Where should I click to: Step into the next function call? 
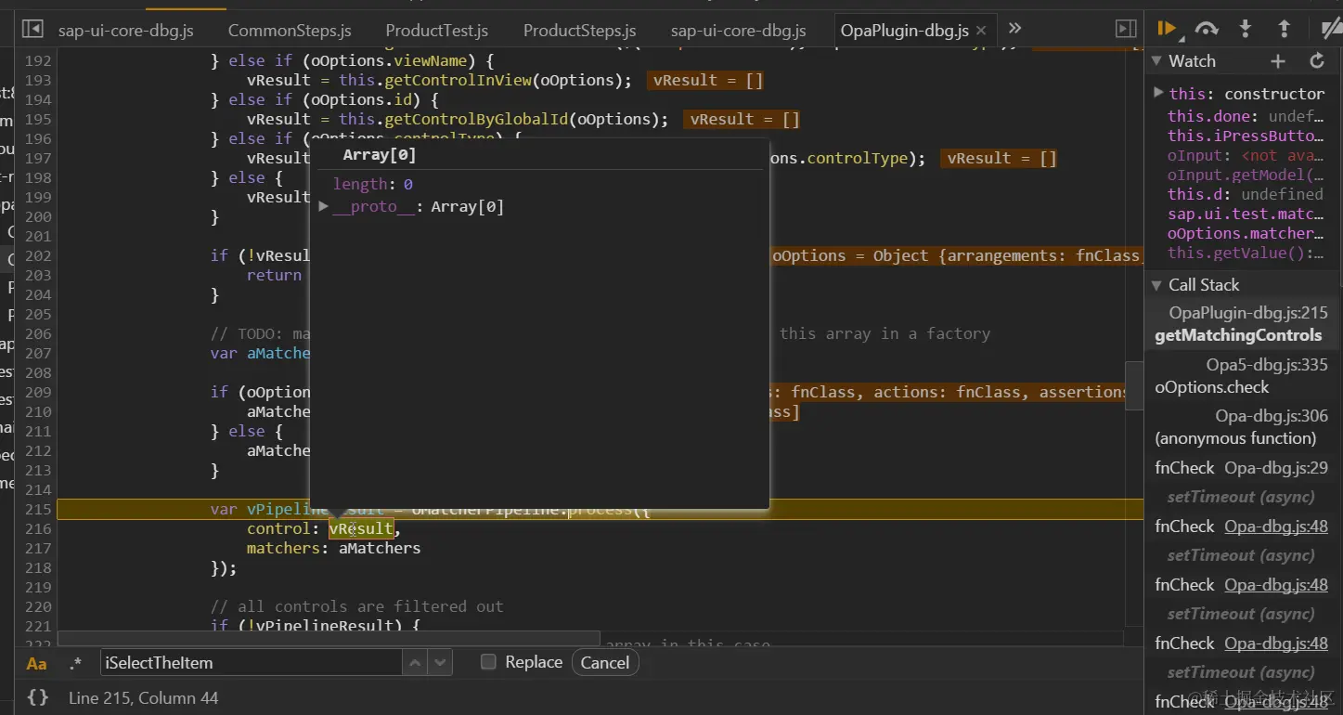click(x=1246, y=30)
